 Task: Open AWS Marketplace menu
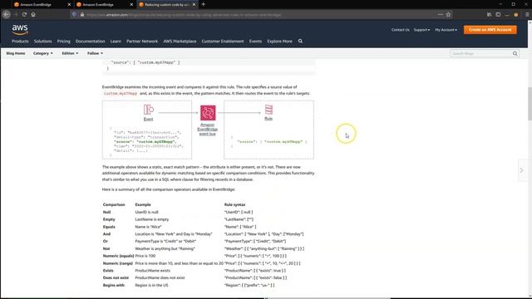(180, 41)
